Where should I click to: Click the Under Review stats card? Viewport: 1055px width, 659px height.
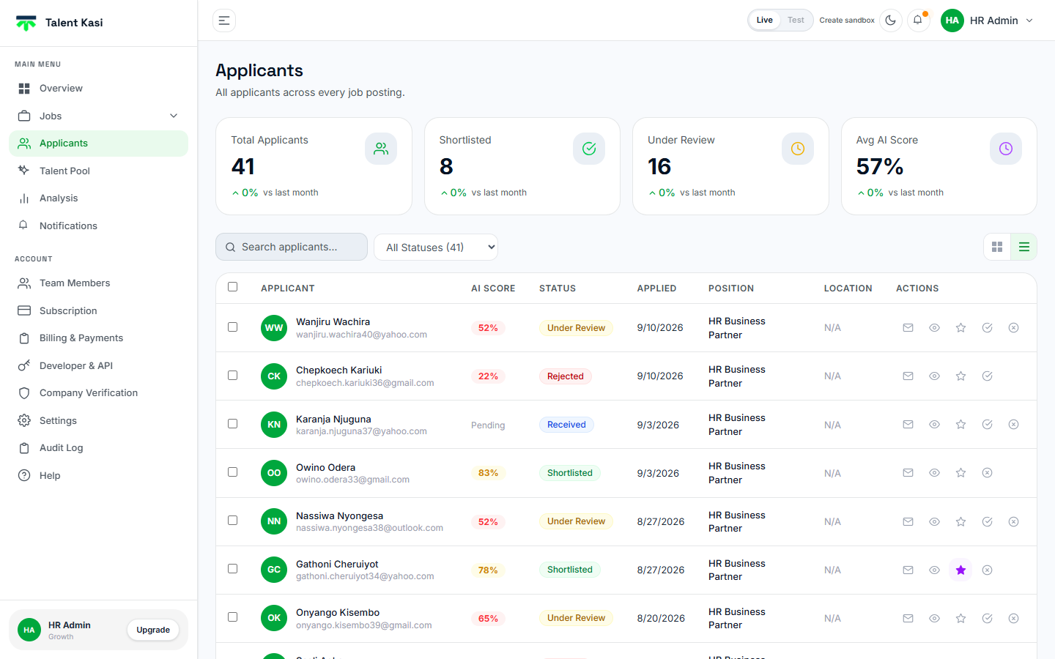click(x=730, y=166)
